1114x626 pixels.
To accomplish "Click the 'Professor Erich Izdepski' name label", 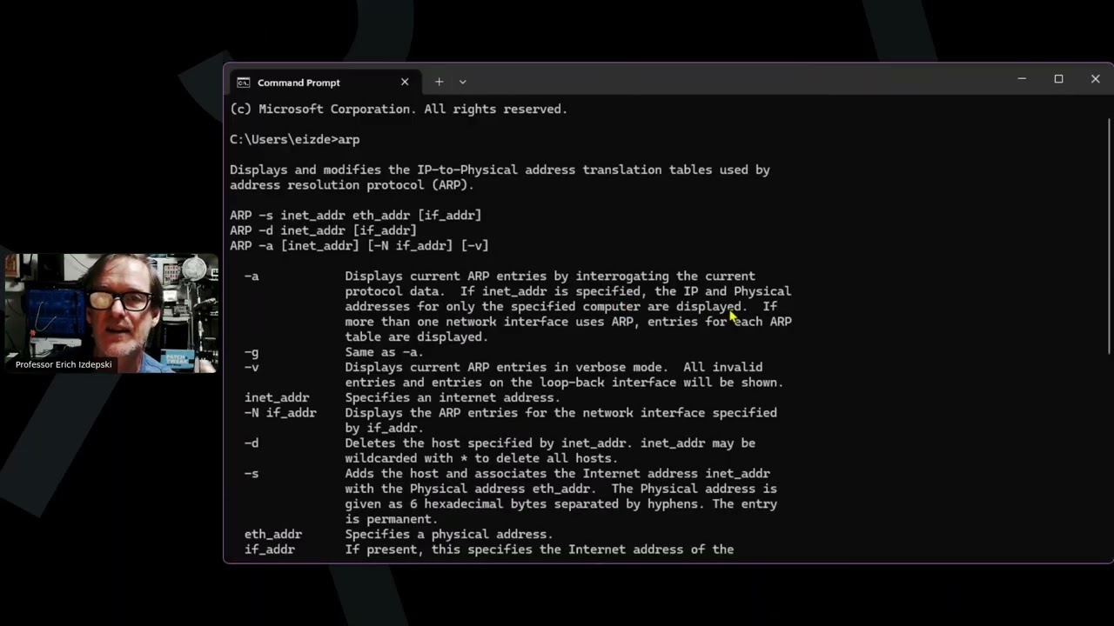I will tap(64, 364).
